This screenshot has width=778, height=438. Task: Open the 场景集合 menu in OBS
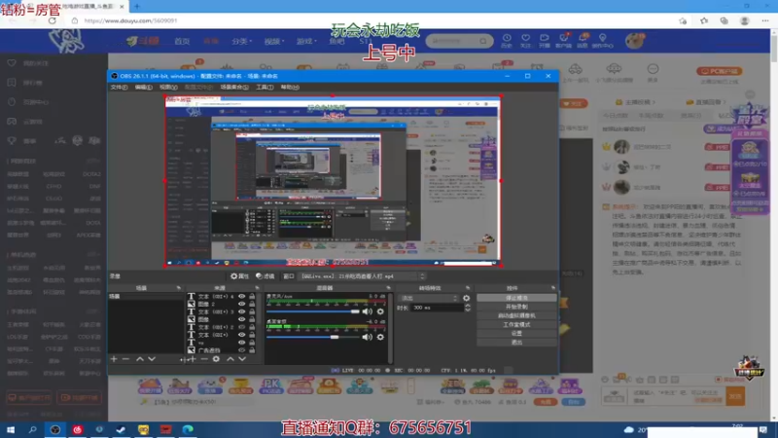[x=234, y=87]
